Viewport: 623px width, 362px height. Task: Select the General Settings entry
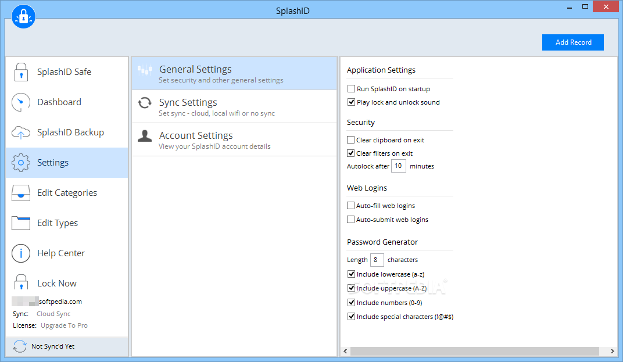(234, 74)
